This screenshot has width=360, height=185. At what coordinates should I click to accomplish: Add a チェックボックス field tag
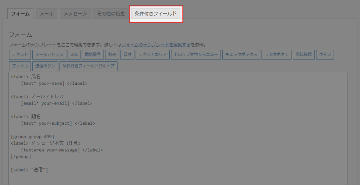[241, 55]
